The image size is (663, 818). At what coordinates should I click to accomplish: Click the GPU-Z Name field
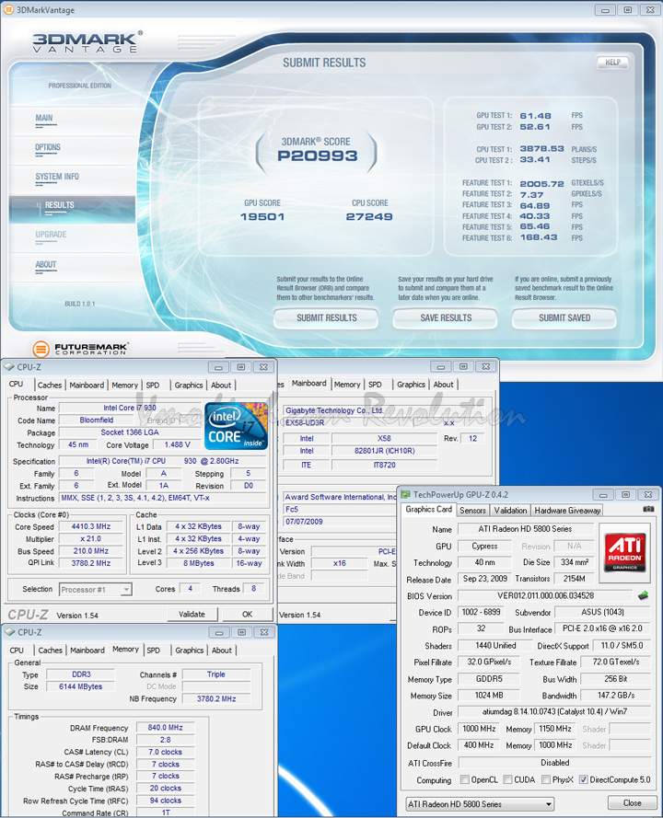[x=525, y=529]
